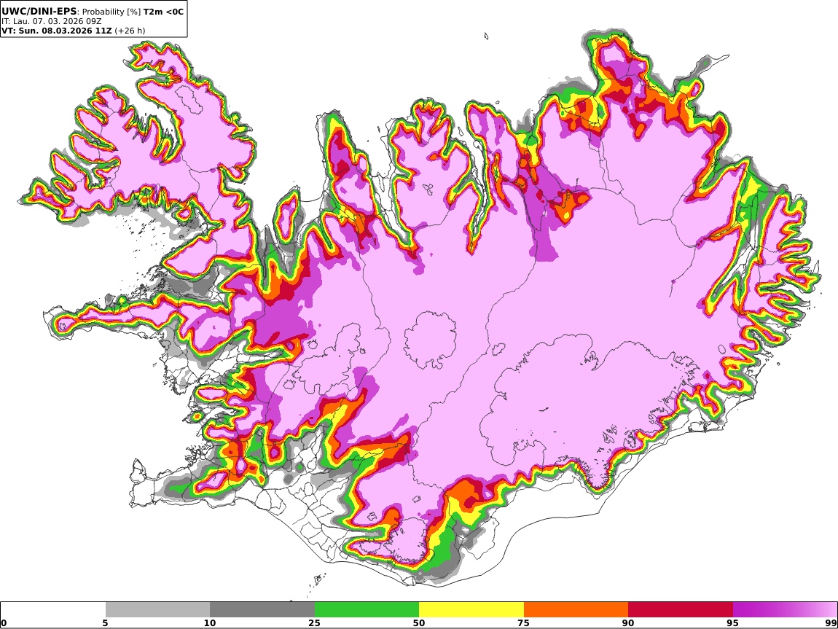Click the legend tick label '95'
The height and width of the screenshot is (629, 838).
[733, 622]
